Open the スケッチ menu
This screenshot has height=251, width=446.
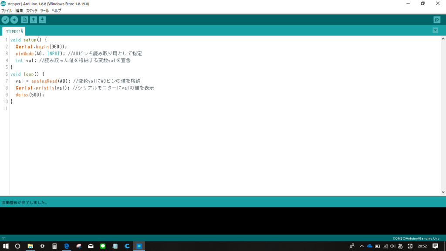click(31, 10)
